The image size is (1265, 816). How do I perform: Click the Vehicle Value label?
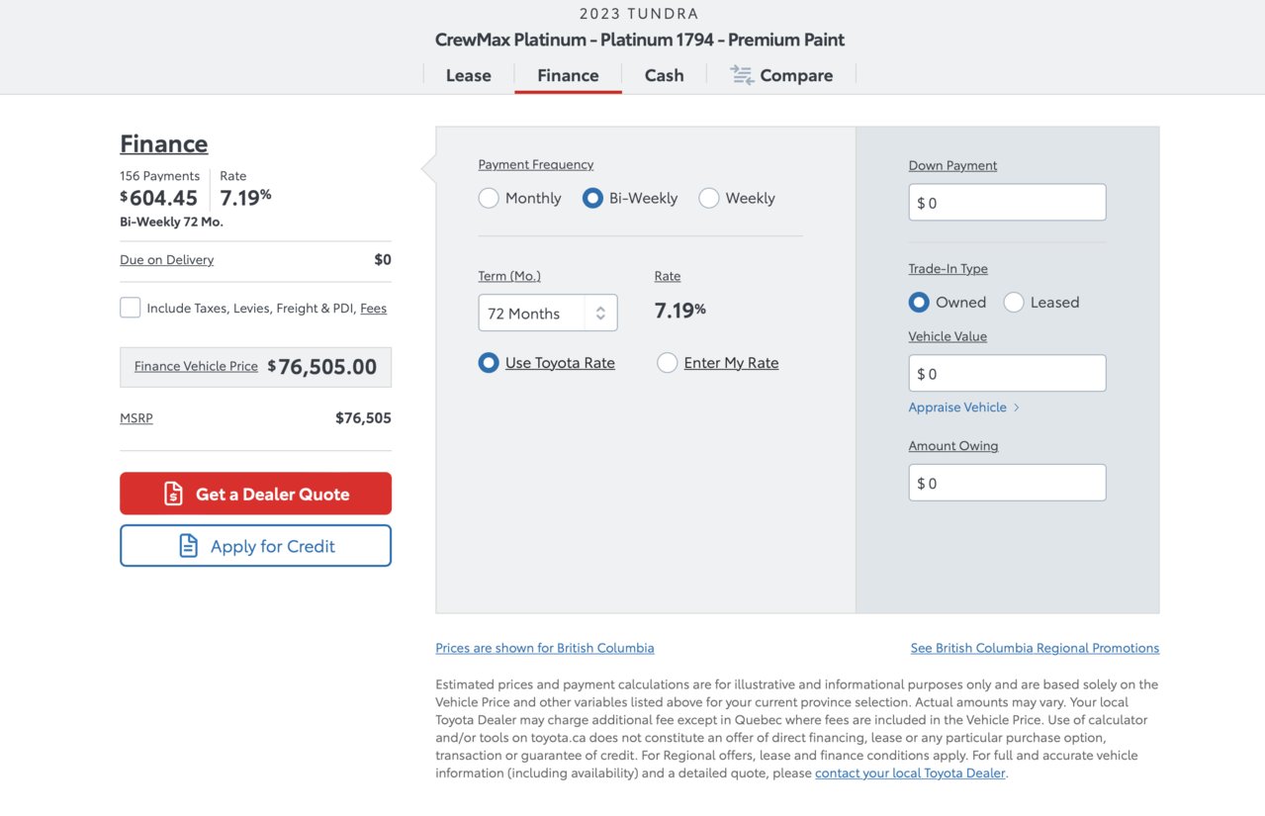(x=948, y=336)
